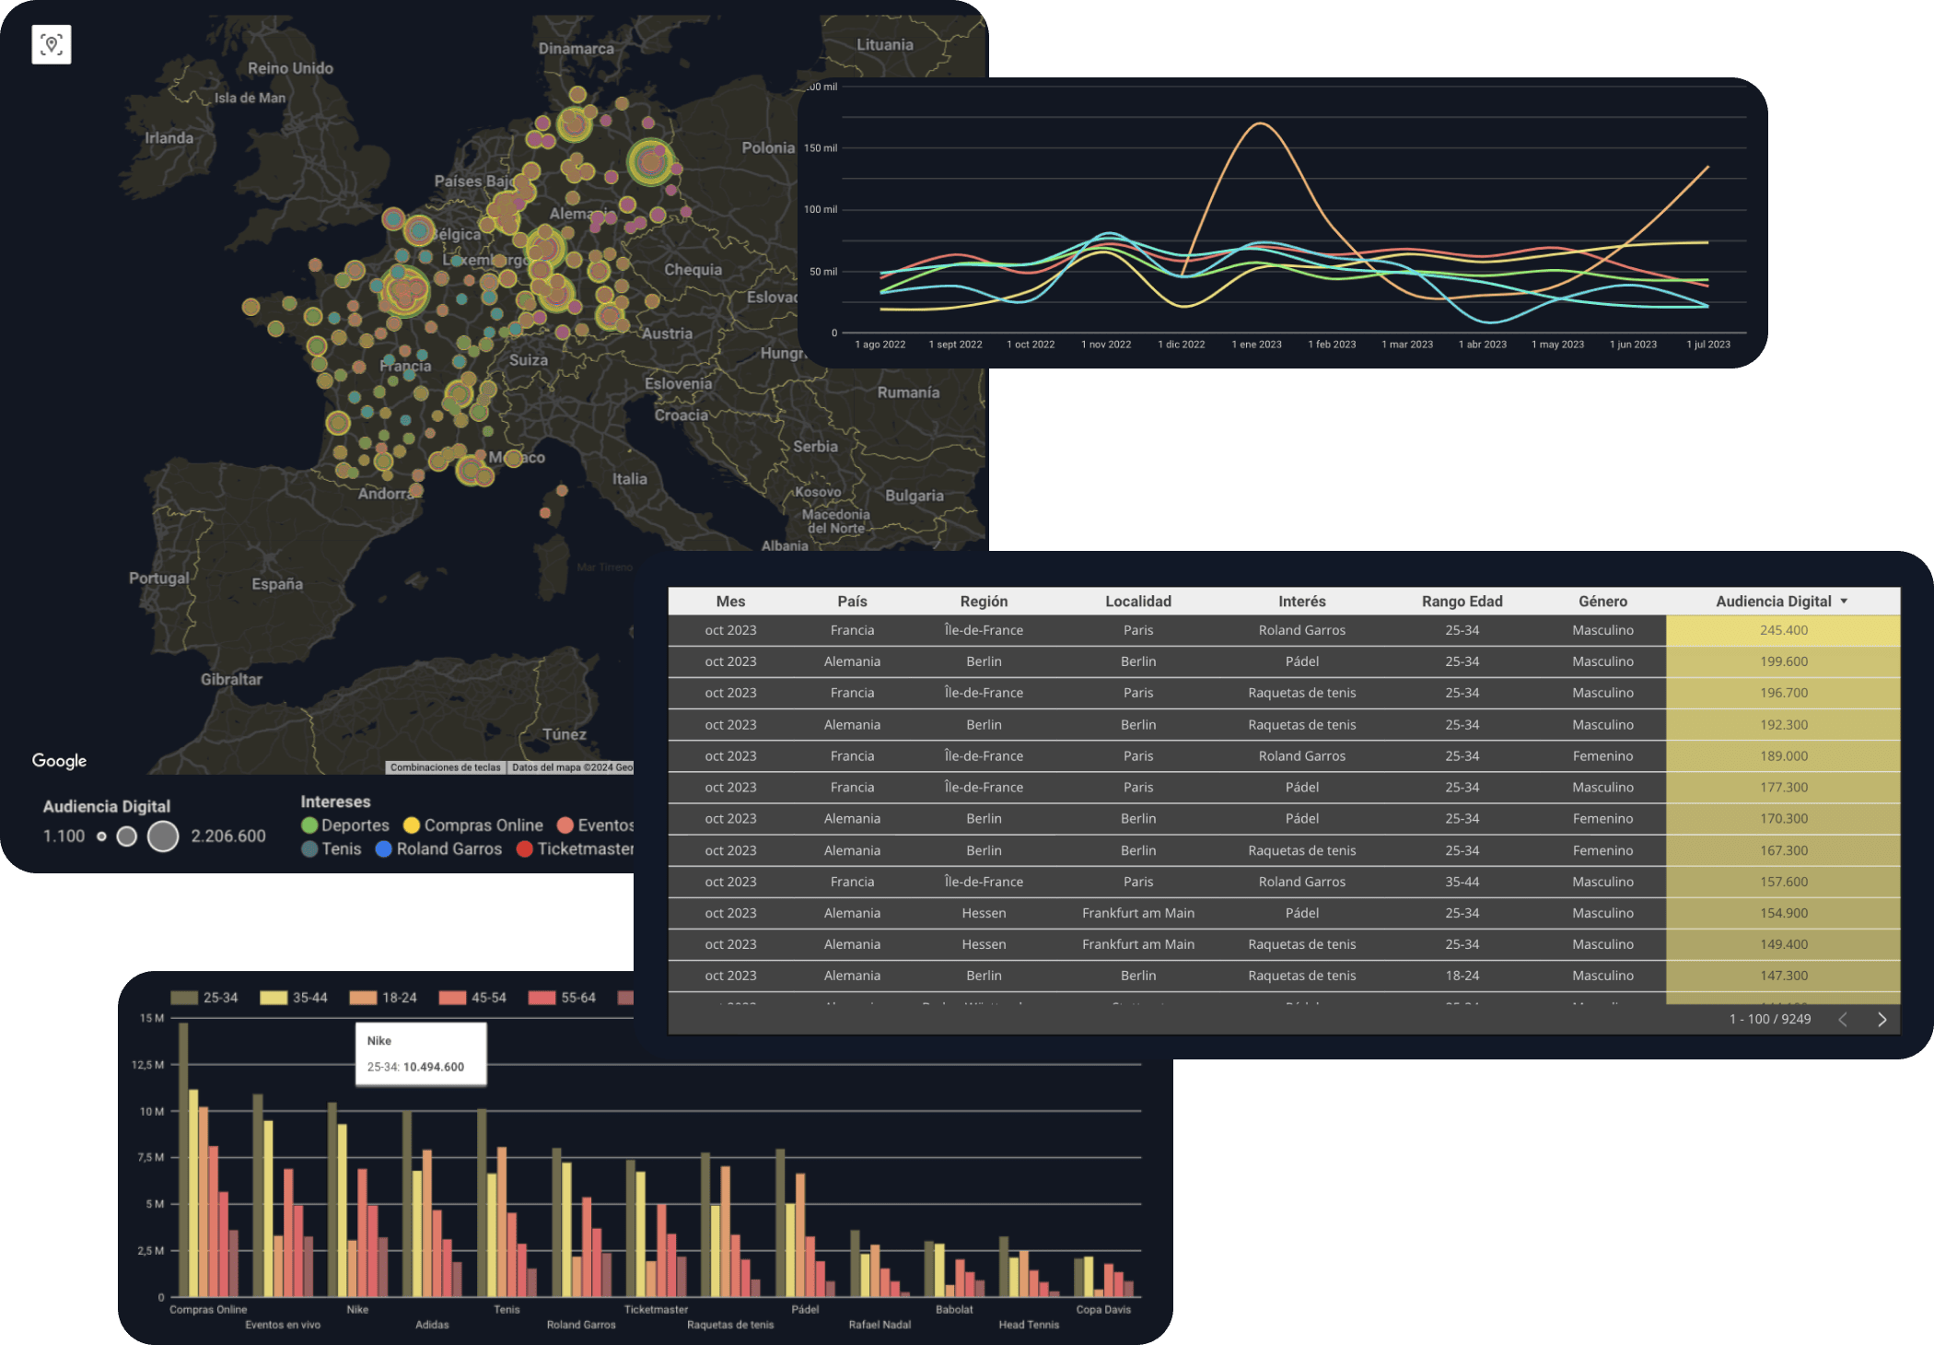Go to next table page arrow

pos(1882,1019)
